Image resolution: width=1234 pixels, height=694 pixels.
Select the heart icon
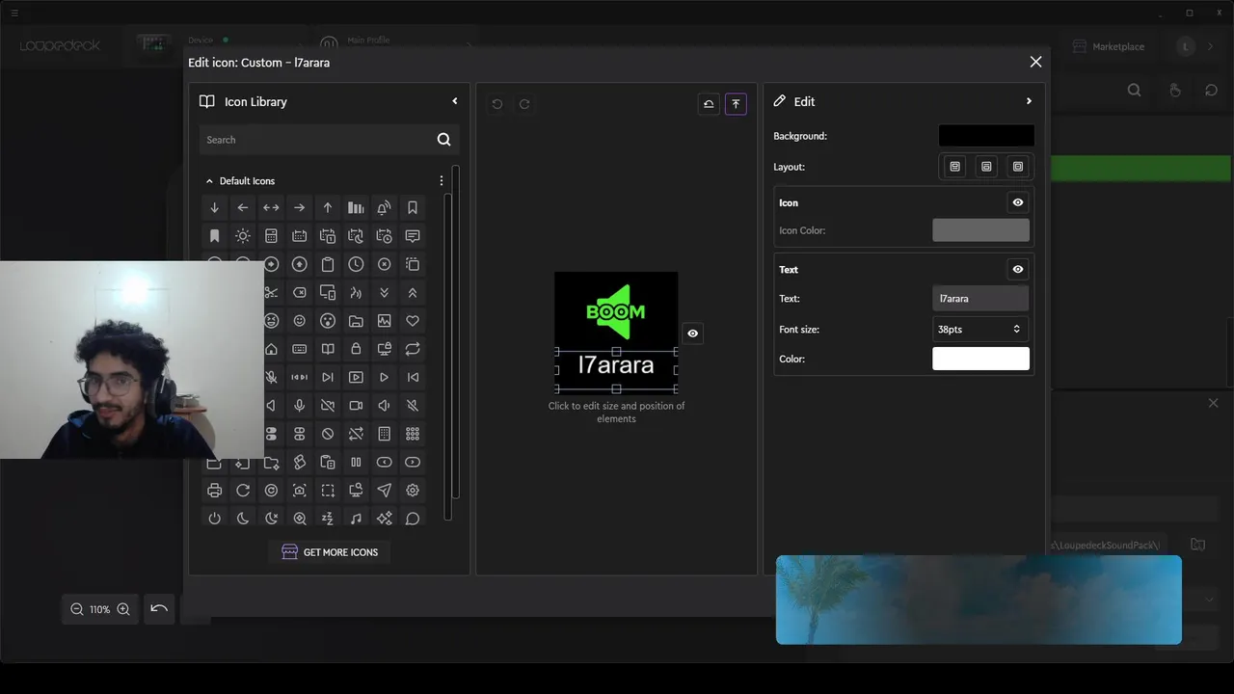(x=413, y=321)
